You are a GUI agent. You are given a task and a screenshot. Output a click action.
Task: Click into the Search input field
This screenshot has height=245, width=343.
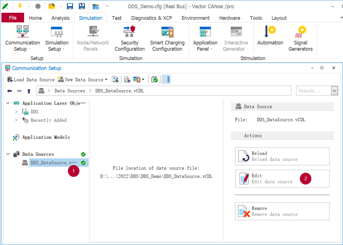click(x=314, y=91)
